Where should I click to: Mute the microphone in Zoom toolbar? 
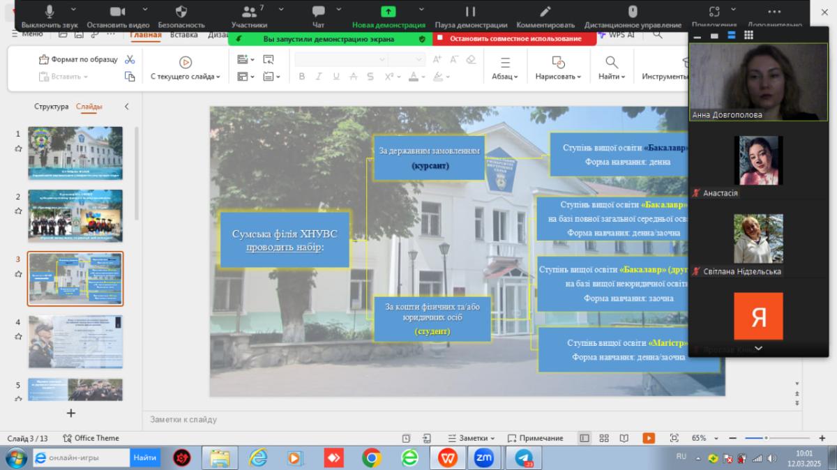click(x=49, y=15)
